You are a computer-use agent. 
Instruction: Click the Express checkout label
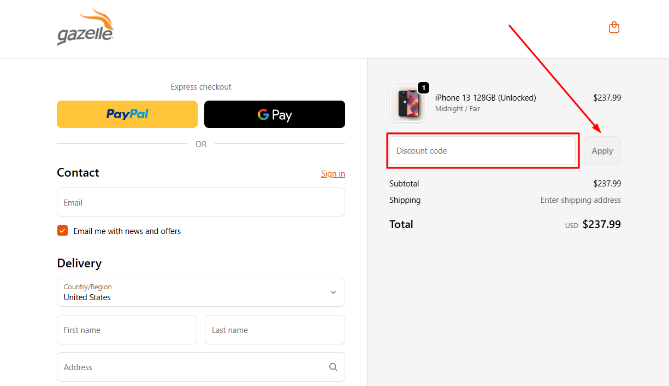point(201,87)
